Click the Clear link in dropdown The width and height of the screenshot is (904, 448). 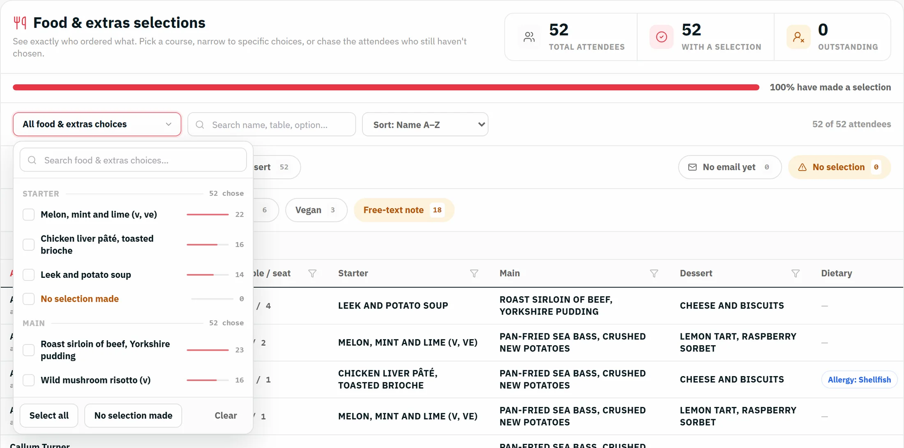(x=226, y=416)
